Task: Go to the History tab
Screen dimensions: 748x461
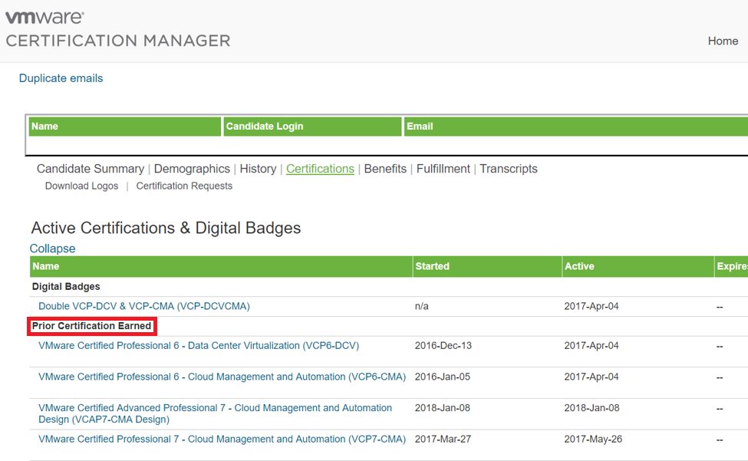Action: [x=258, y=169]
